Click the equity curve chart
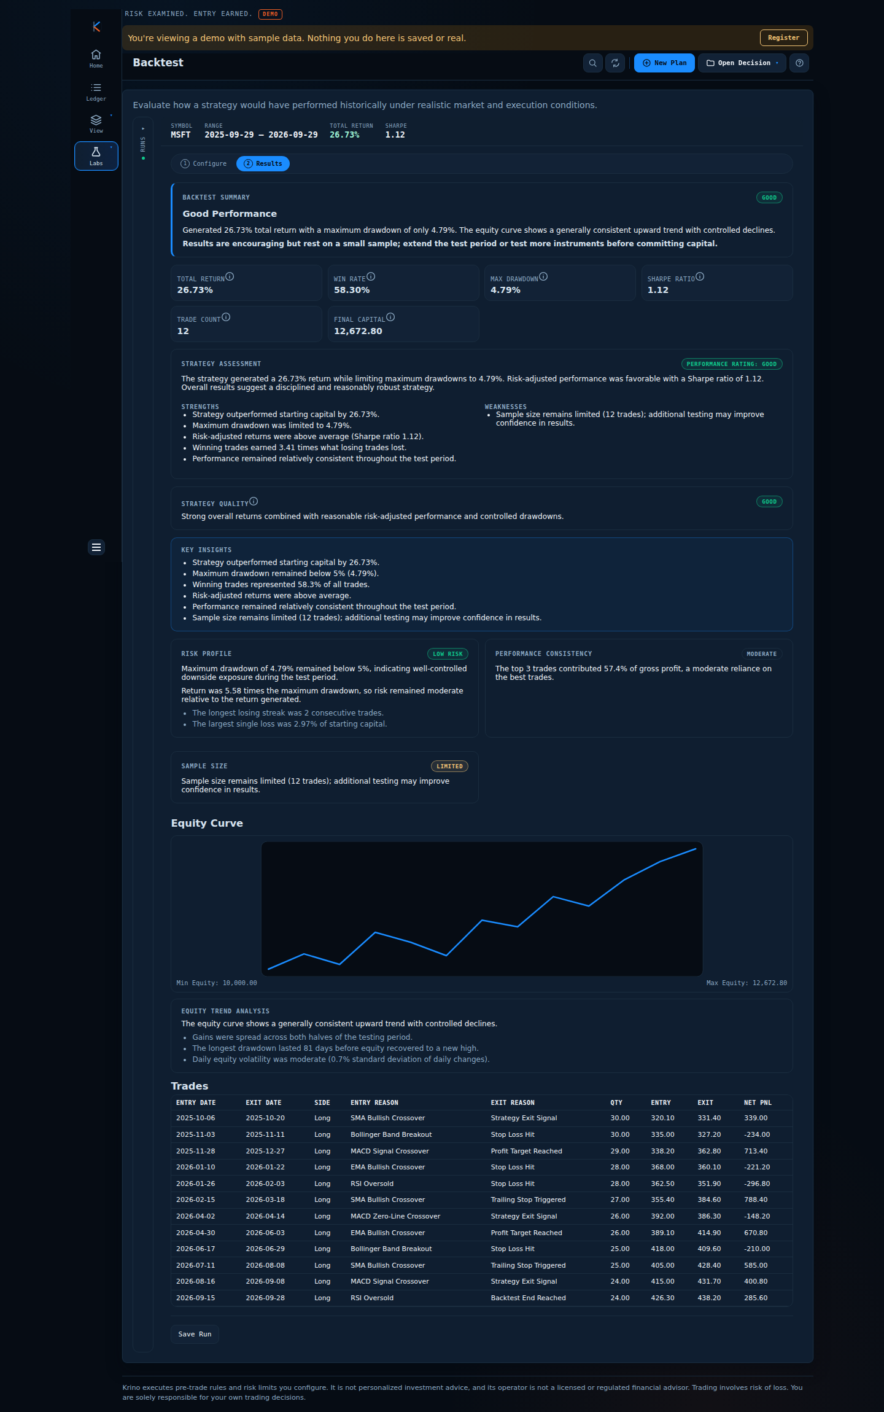This screenshot has width=884, height=1412. (482, 908)
